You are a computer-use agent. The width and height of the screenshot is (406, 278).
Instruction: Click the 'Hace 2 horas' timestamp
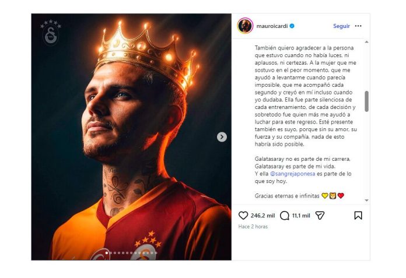point(253,227)
